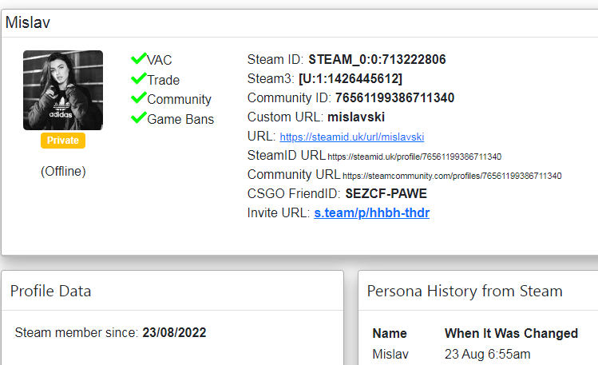
Task: Select the Steam3 value [U:1:1426445612]
Action: tap(350, 78)
